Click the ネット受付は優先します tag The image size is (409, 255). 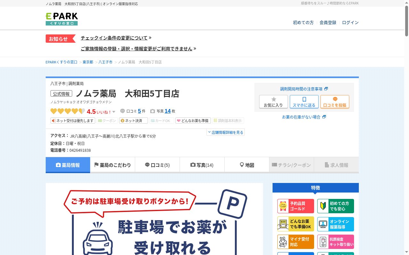coord(73,121)
